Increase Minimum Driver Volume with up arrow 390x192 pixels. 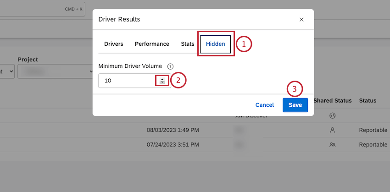tap(162, 79)
